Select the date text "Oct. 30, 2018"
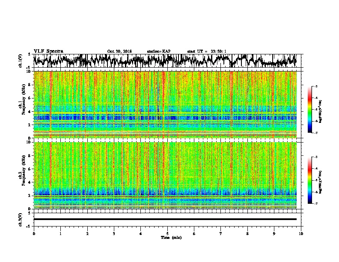 [x=119, y=51]
